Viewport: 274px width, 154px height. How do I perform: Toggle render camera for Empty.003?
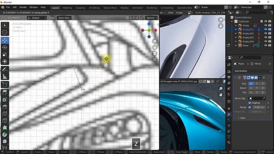click(270, 37)
